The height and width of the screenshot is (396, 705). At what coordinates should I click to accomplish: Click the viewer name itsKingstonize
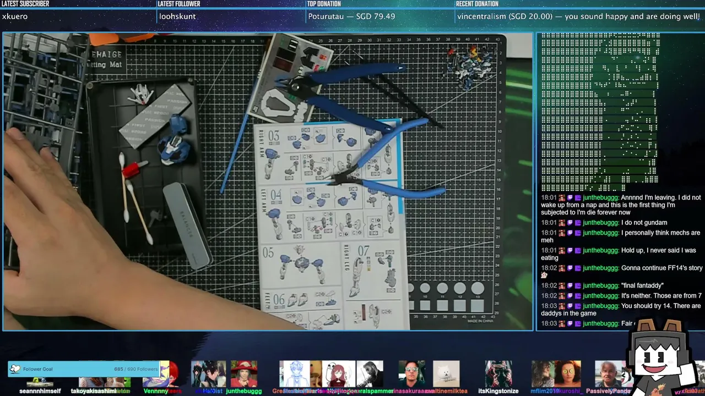pos(498,391)
